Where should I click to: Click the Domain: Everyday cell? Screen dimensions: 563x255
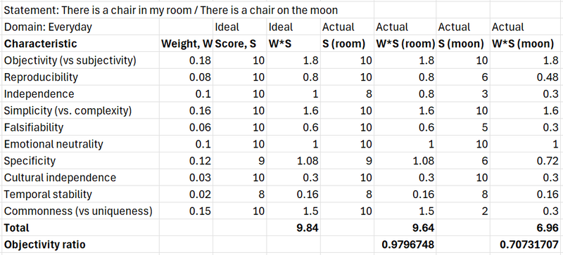(81, 27)
